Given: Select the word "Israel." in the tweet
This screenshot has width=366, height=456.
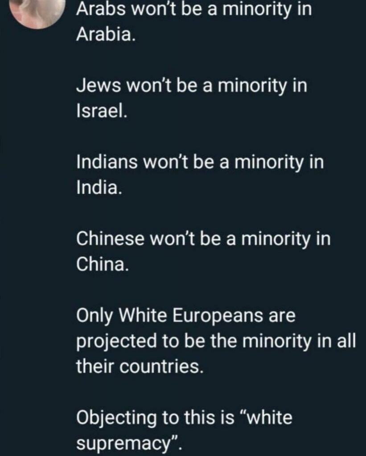Looking at the screenshot, I should pos(102,111).
